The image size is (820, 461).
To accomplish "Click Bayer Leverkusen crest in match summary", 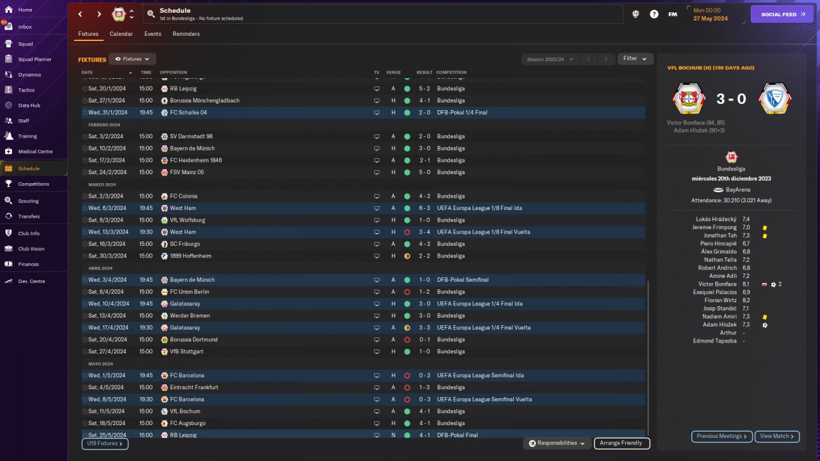I will 689,99.
